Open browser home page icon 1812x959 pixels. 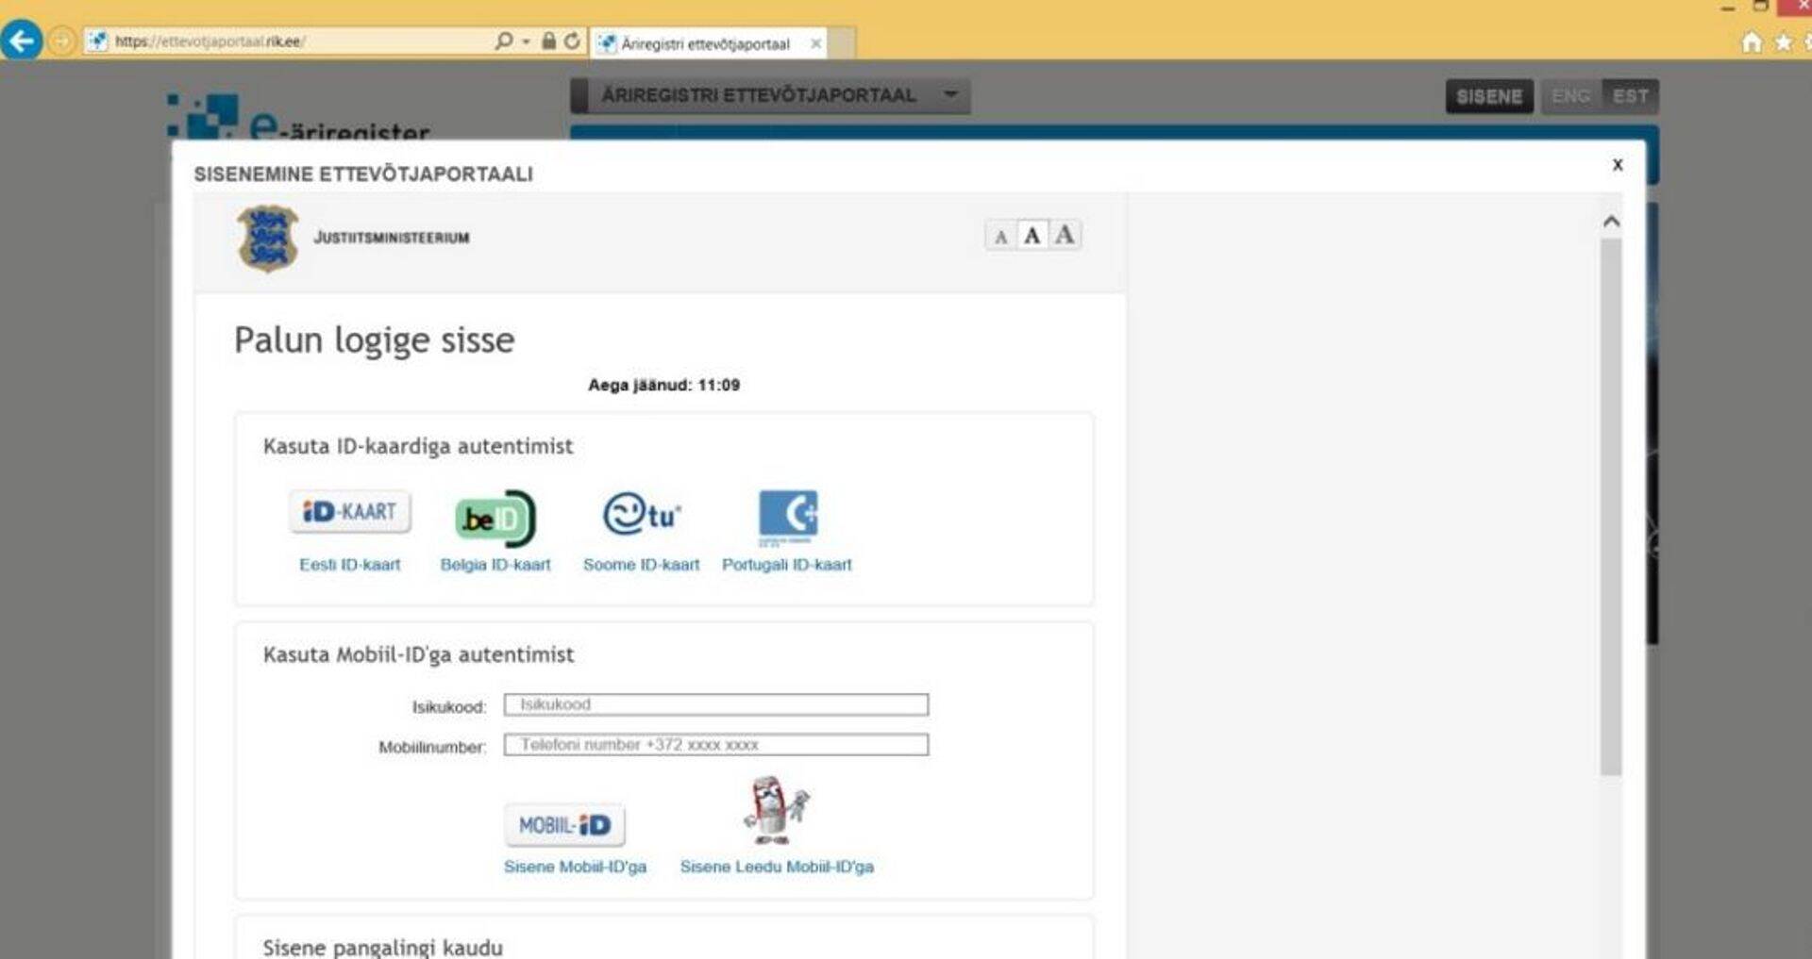tap(1752, 42)
